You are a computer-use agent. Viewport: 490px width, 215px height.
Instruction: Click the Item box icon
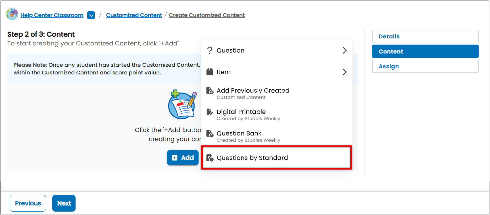point(210,72)
